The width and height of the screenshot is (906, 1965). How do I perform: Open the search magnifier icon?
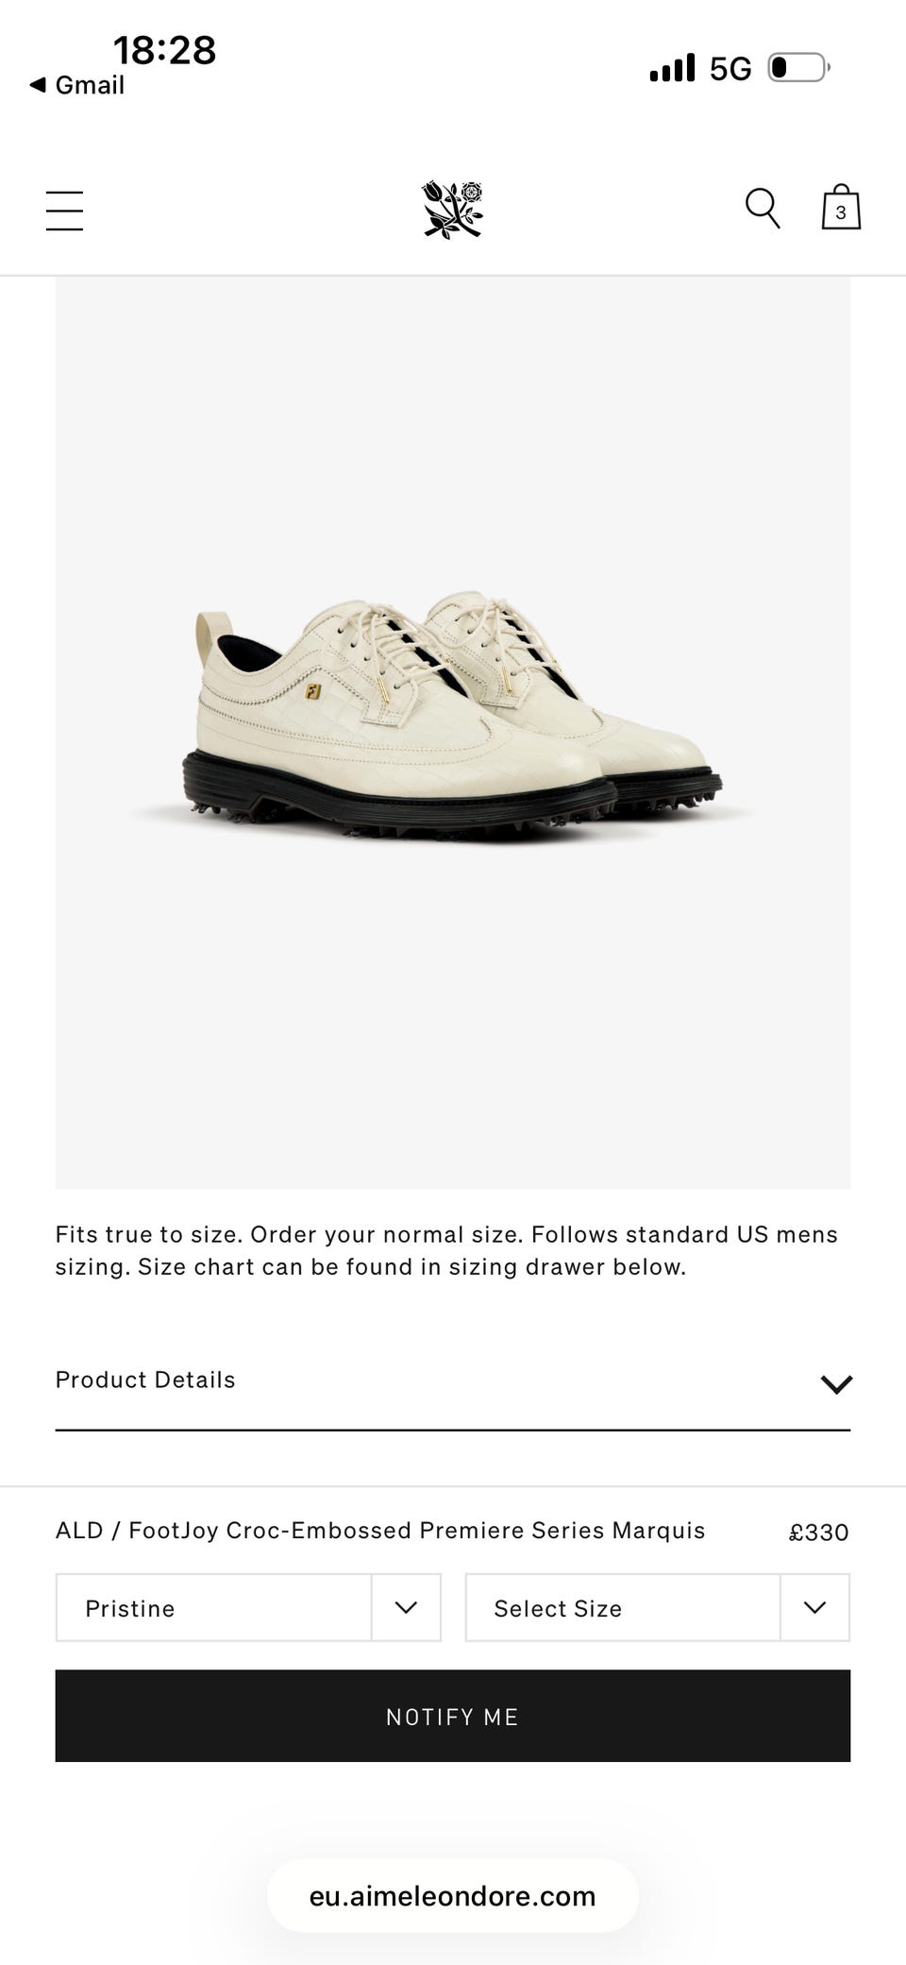point(763,209)
